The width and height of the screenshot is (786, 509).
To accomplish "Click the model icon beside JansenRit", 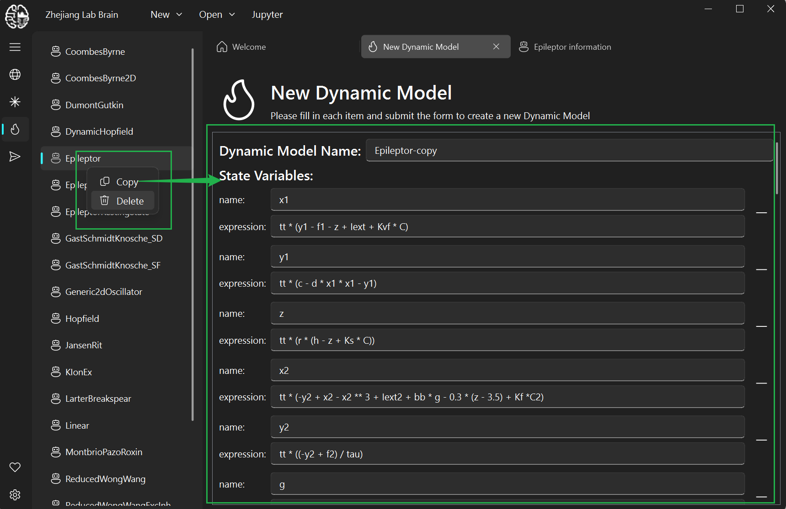I will 56,345.
